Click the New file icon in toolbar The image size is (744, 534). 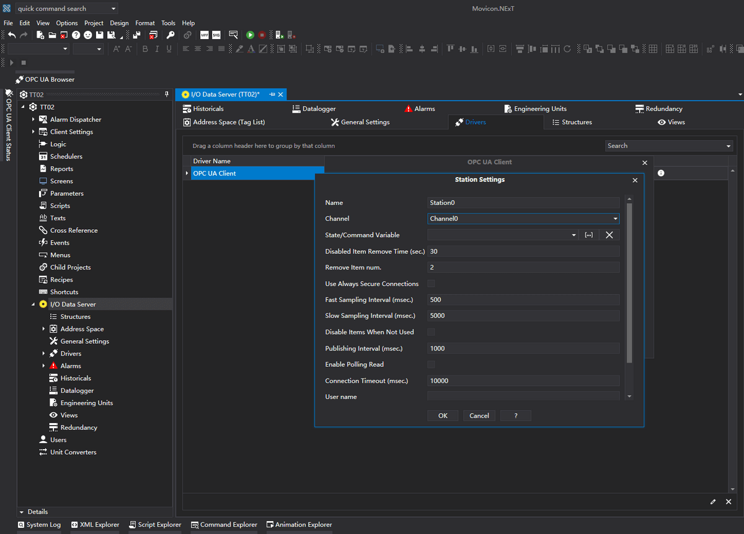(40, 35)
